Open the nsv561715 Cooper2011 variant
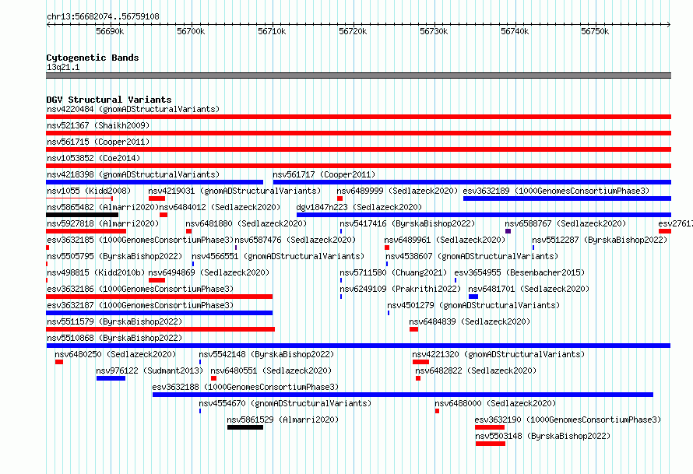The width and height of the screenshot is (693, 474). [98, 142]
